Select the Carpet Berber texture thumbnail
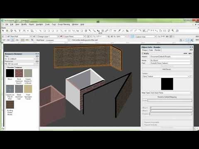The height and width of the screenshot is (149, 199). pyautogui.click(x=28, y=73)
